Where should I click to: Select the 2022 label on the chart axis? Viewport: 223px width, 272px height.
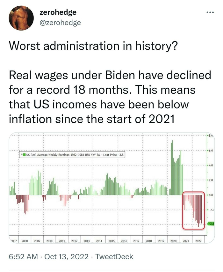pyautogui.click(x=198, y=241)
